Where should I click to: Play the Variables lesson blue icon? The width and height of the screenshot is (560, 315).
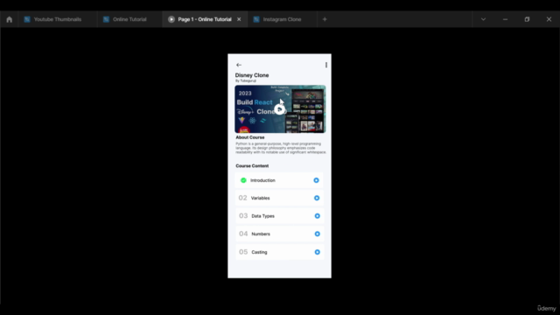click(x=317, y=198)
